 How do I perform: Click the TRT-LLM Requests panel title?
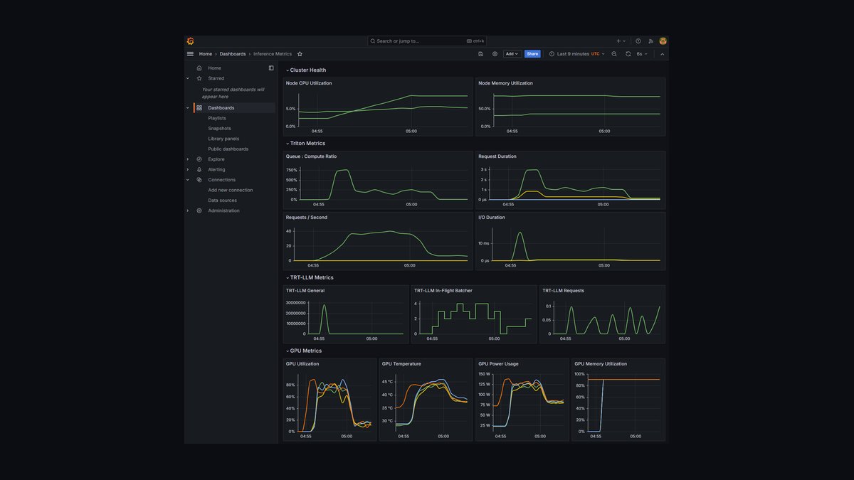click(563, 291)
